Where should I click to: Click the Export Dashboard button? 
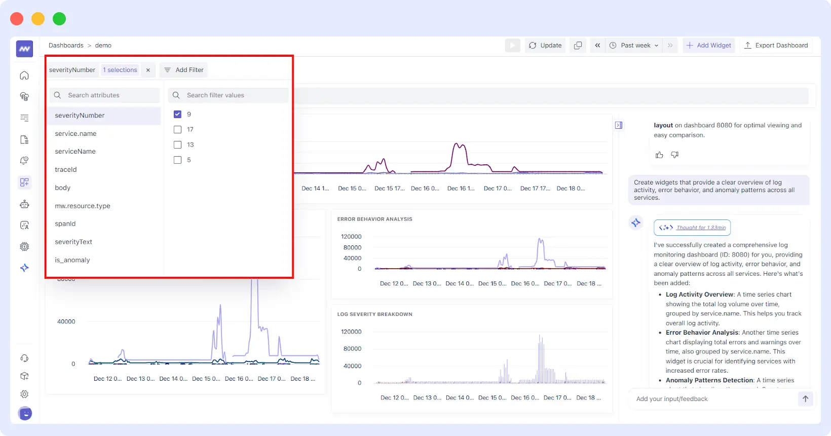[776, 45]
